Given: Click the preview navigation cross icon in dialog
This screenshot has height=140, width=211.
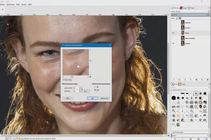Looking at the screenshot, I should click(90, 77).
